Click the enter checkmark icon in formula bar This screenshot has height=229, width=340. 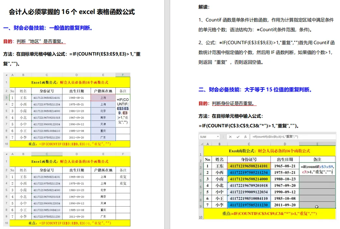(238, 137)
